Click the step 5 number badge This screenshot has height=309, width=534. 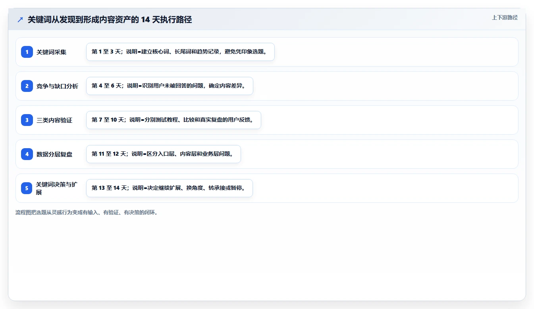27,188
